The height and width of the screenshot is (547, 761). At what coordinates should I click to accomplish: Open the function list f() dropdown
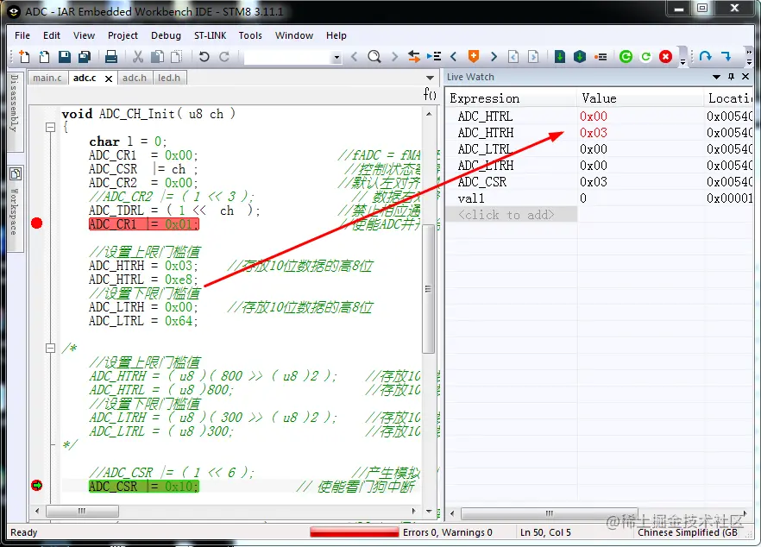(x=430, y=94)
